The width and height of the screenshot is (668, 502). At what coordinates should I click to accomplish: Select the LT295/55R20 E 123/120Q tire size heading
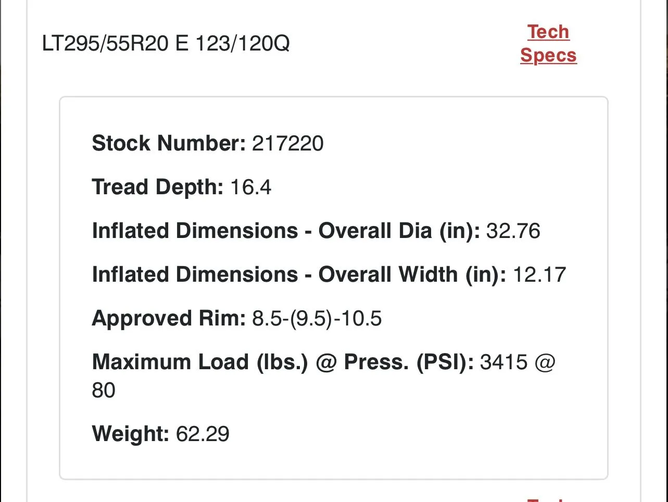click(166, 44)
